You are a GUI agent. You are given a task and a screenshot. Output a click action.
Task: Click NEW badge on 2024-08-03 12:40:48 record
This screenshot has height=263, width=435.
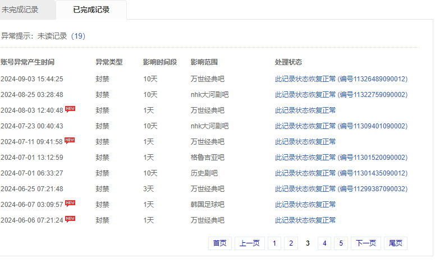point(70,109)
